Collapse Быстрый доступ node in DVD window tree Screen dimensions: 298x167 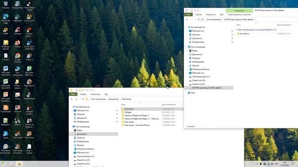(x=186, y=27)
